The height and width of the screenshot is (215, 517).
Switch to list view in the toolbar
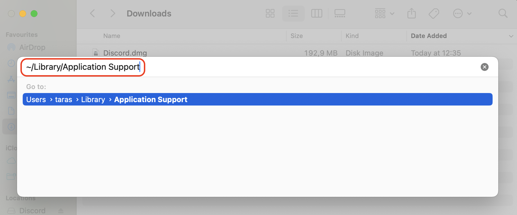(293, 13)
